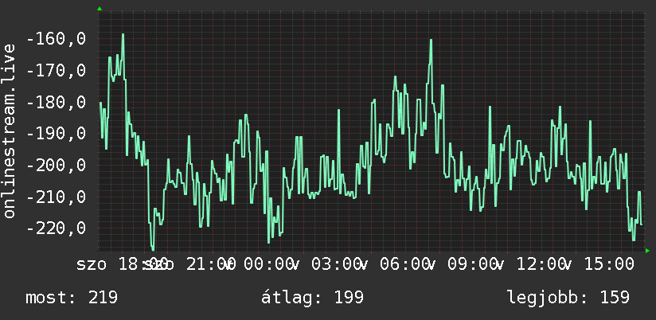The height and width of the screenshot is (320, 656).
Task: Click the 03:00 time axis label
Action: [x=336, y=264]
